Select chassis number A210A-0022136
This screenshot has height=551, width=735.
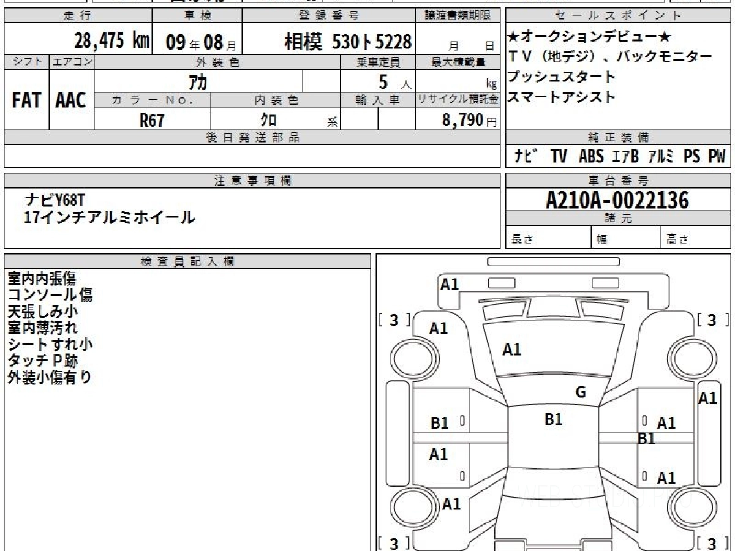pyautogui.click(x=618, y=200)
